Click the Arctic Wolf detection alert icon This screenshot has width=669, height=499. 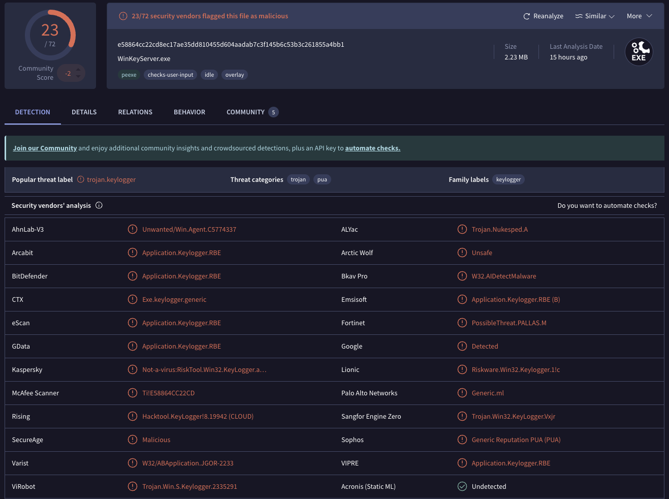(x=462, y=253)
